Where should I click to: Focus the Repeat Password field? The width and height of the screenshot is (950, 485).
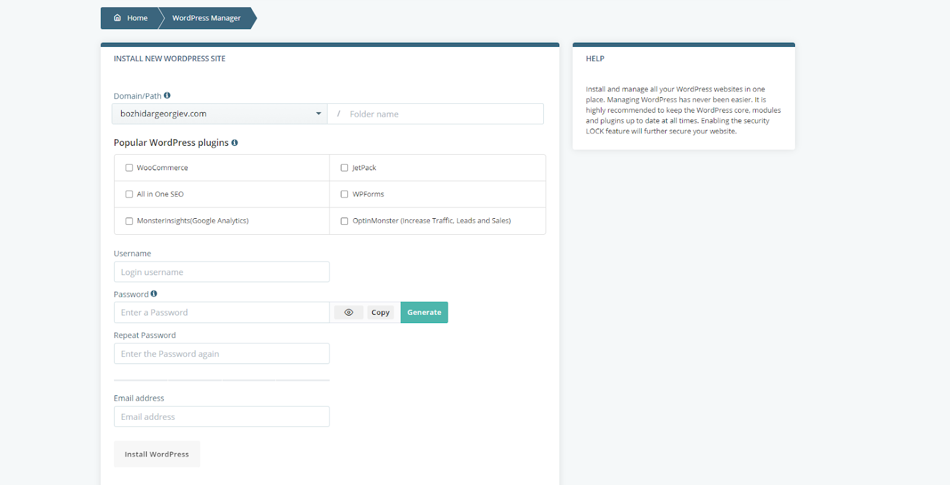coord(221,354)
